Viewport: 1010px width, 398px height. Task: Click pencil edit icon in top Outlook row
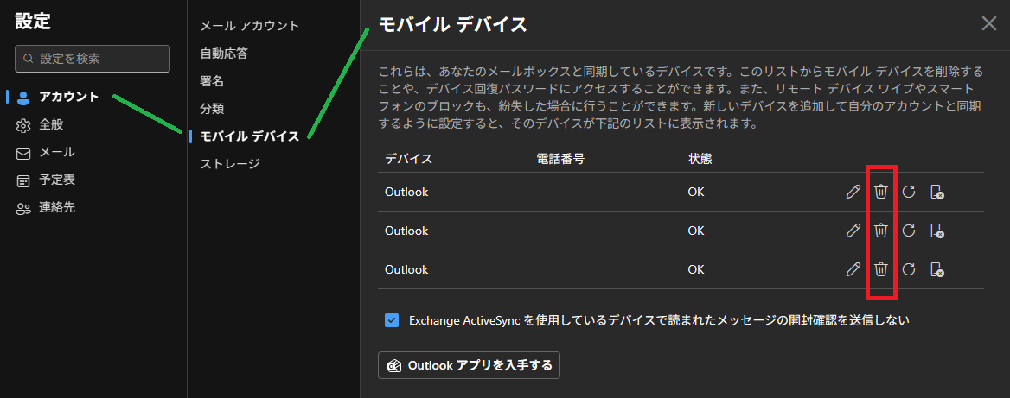pos(853,192)
